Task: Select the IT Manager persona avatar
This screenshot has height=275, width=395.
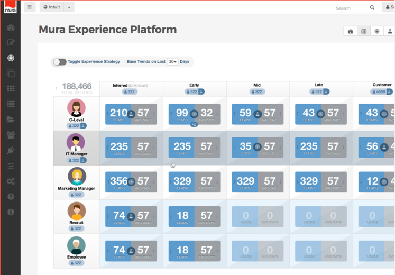Action: (x=76, y=142)
